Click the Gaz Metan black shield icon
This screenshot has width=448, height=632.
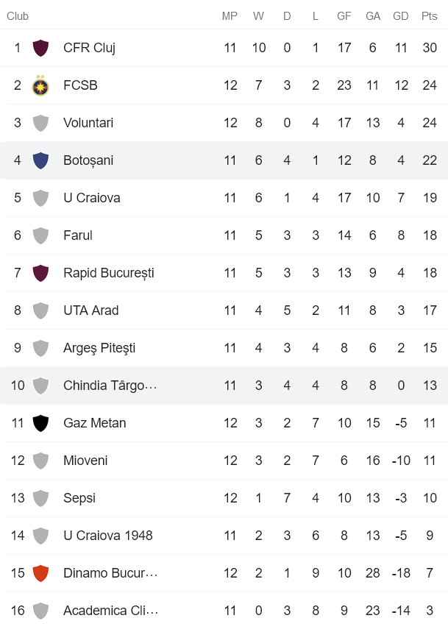coord(41,423)
